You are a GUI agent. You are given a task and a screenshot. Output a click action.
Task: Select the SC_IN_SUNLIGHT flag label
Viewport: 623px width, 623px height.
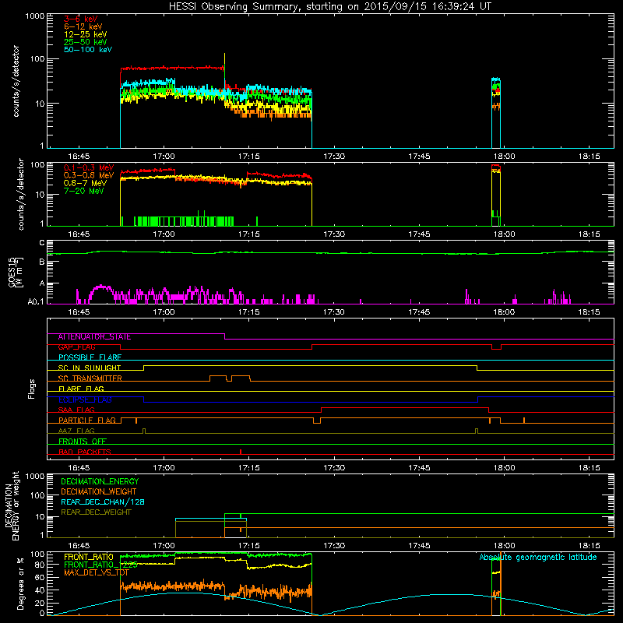tap(90, 368)
